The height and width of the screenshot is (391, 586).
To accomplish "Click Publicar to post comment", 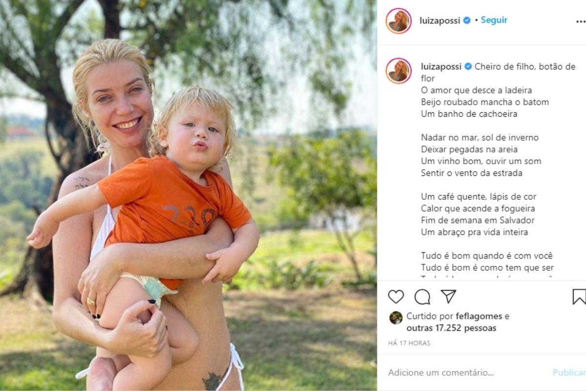I will pyautogui.click(x=569, y=372).
